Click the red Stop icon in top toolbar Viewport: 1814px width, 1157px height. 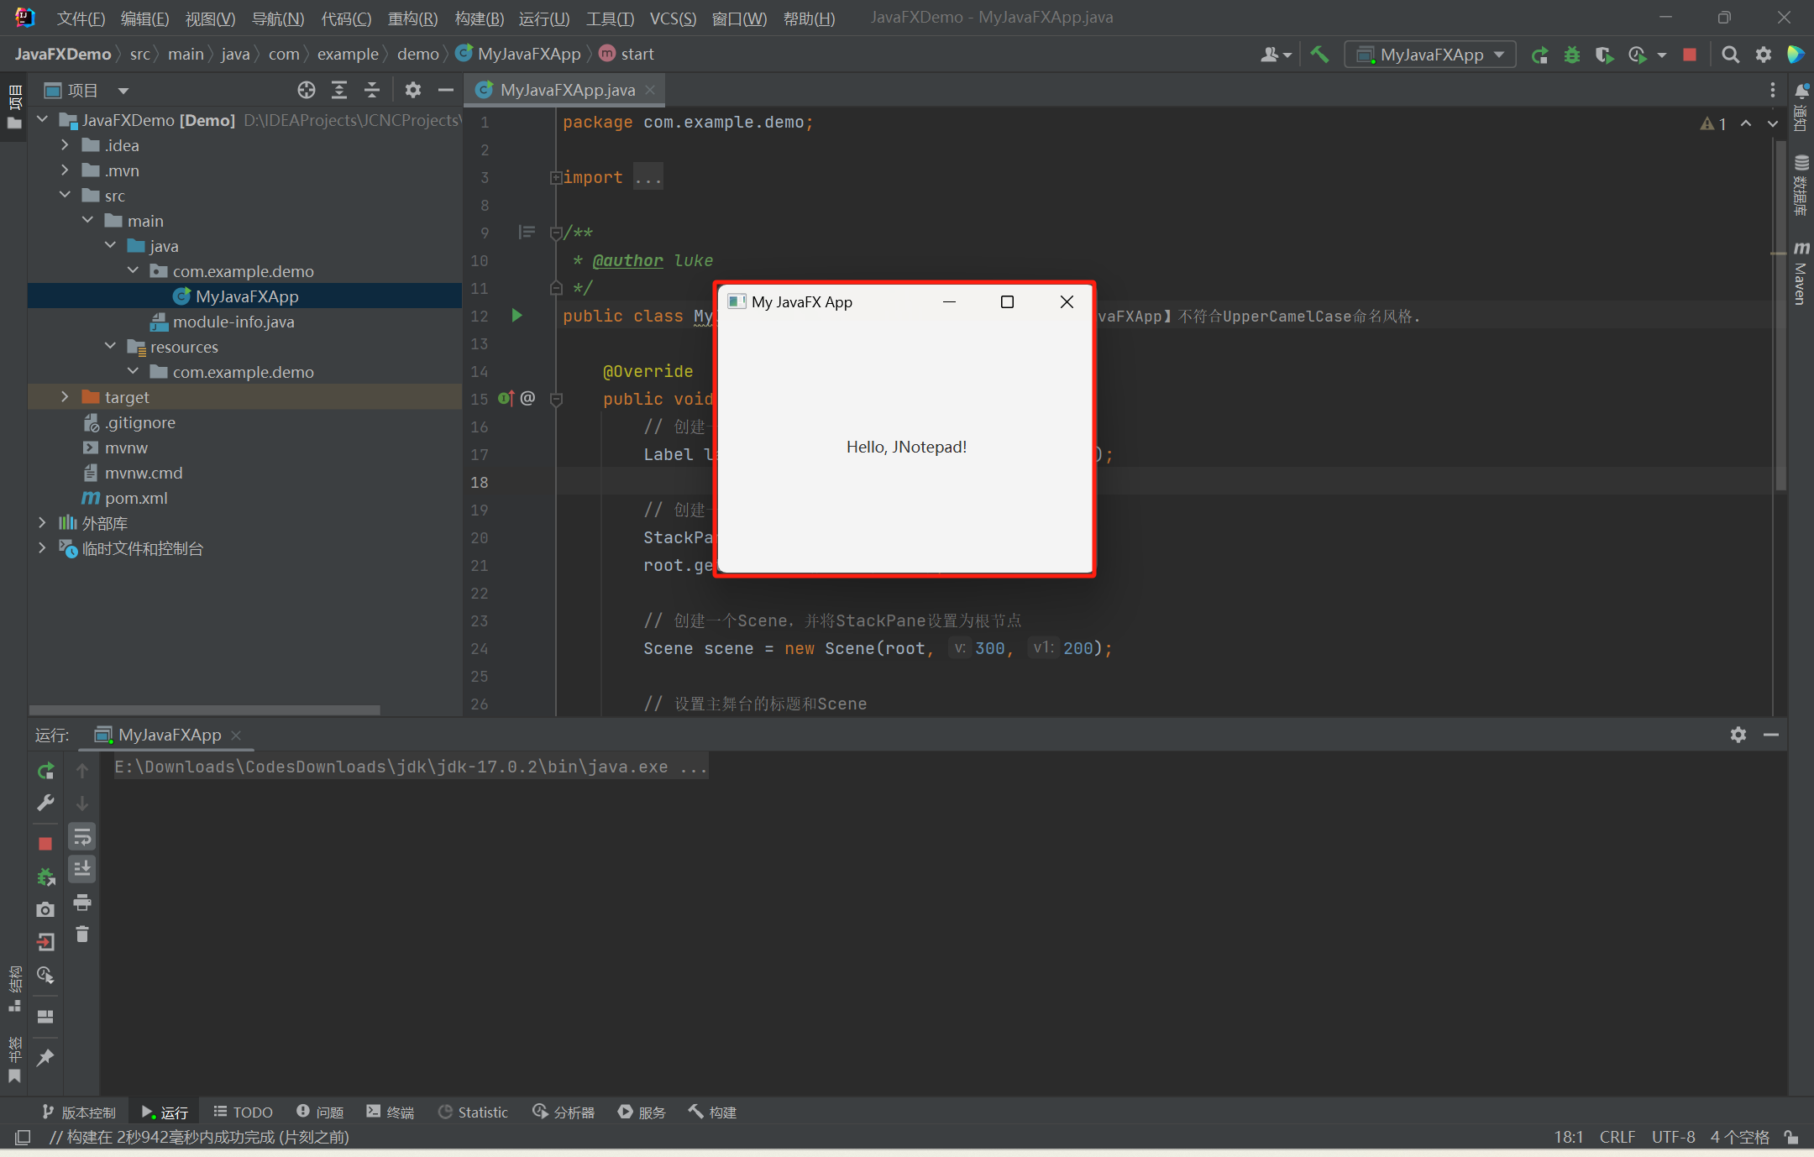pyautogui.click(x=1690, y=55)
